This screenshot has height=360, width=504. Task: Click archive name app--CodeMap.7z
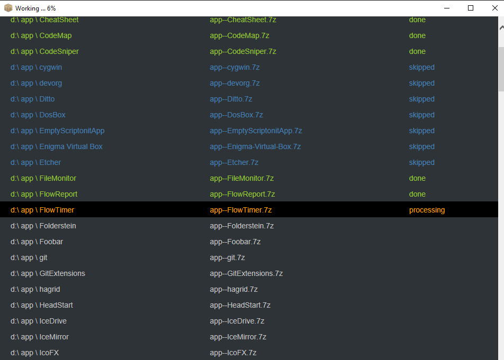[239, 35]
